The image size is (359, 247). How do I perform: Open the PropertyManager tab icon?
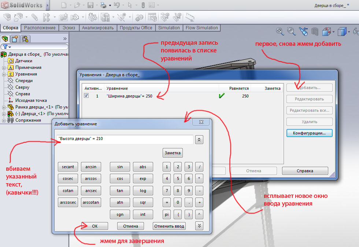click(x=15, y=39)
